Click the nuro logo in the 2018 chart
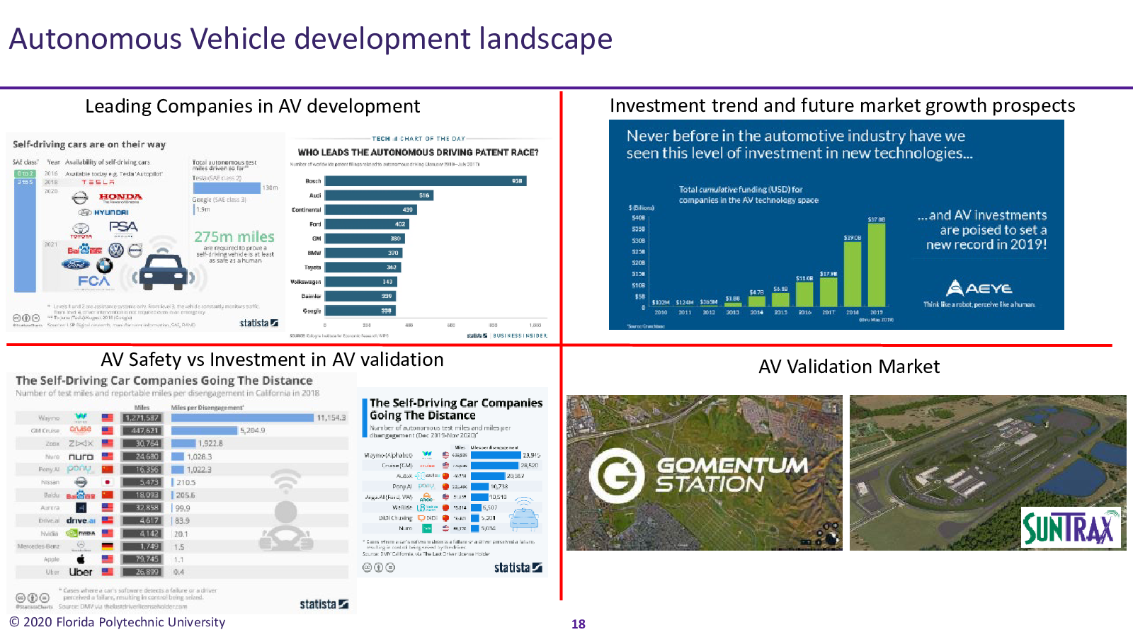The width and height of the screenshot is (1133, 637). point(81,457)
